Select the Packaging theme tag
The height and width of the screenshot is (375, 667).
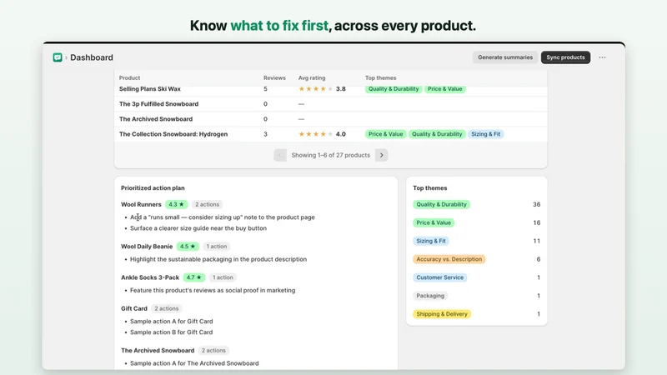tap(430, 296)
